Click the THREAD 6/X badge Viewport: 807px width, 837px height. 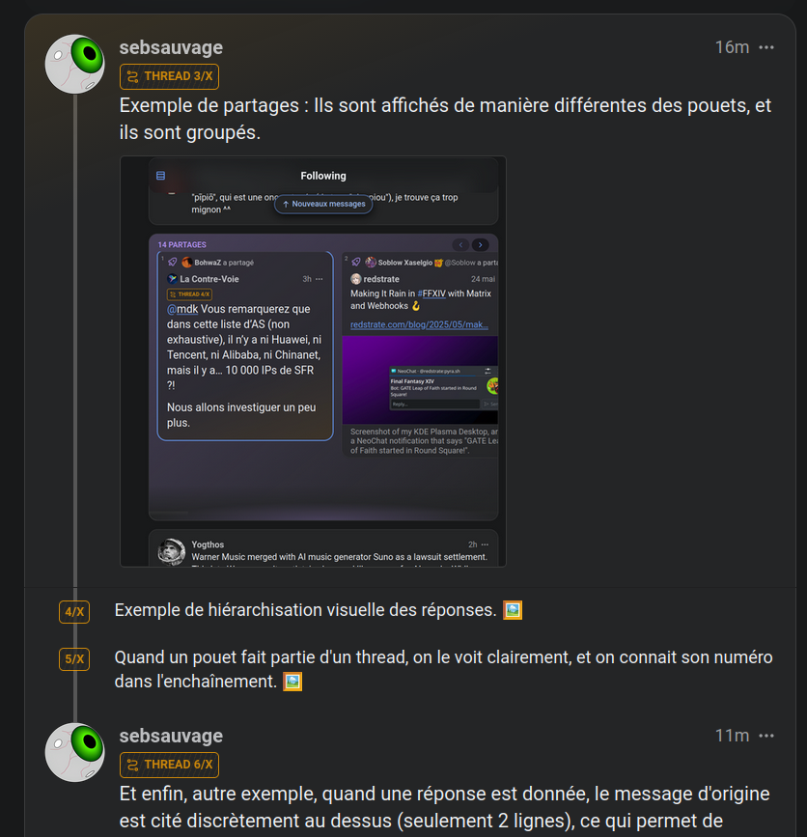coord(169,765)
